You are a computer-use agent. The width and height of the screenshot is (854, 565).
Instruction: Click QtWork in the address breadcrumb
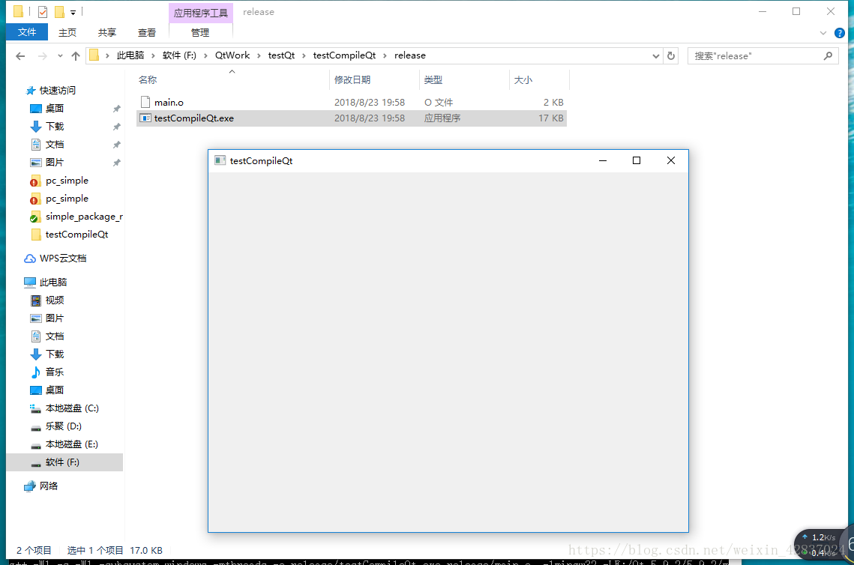(x=232, y=55)
